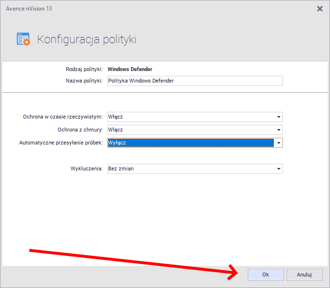Close the Axence nVision dialog window
The width and height of the screenshot is (330, 288).
point(320,8)
